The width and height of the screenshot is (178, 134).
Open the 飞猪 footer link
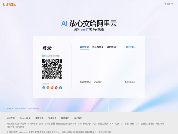[x=95, y=124]
